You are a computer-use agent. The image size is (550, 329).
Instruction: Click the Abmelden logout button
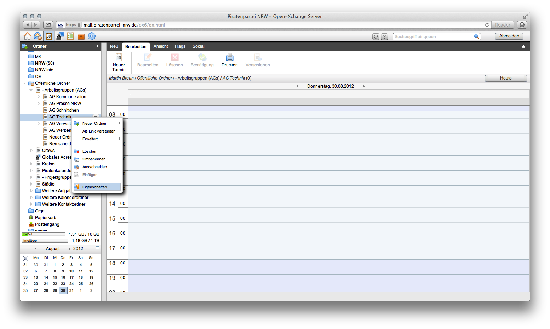coord(509,36)
